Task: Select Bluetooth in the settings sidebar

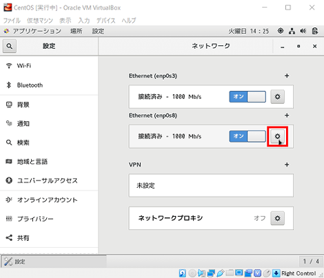Action: 49,85
